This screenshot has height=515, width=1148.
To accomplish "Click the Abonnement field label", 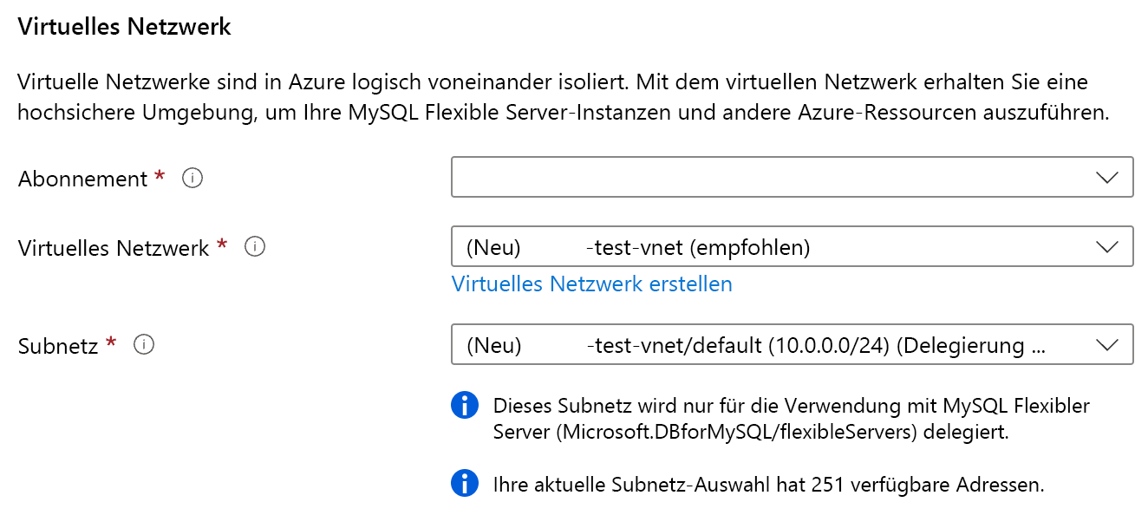I will tap(82, 178).
